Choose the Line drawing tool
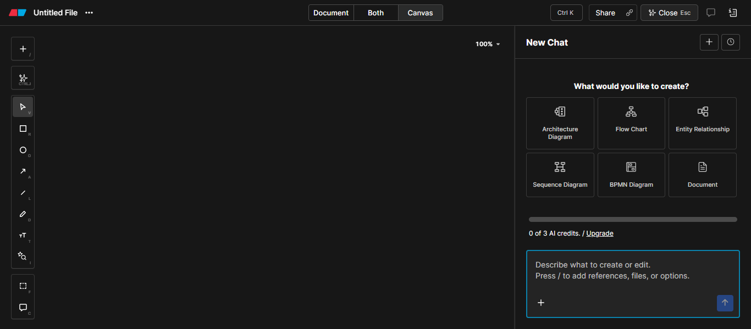This screenshot has width=751, height=329. [x=23, y=193]
